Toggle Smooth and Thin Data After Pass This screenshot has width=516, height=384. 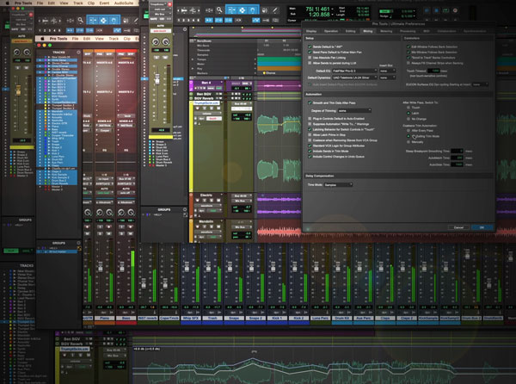coord(310,102)
